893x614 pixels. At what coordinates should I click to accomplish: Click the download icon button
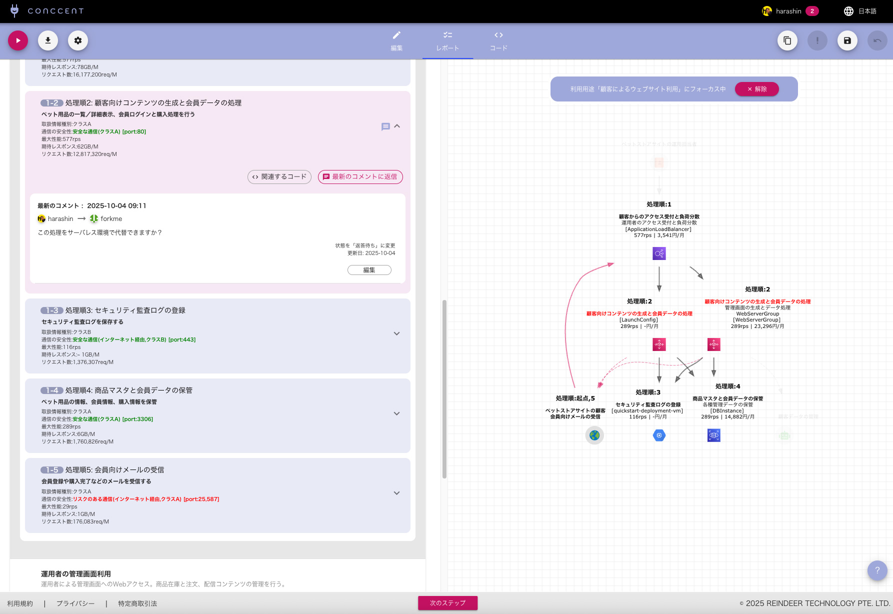click(x=48, y=40)
